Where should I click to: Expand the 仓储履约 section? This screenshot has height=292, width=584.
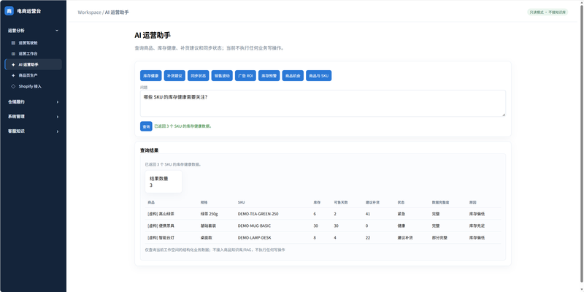click(x=33, y=101)
